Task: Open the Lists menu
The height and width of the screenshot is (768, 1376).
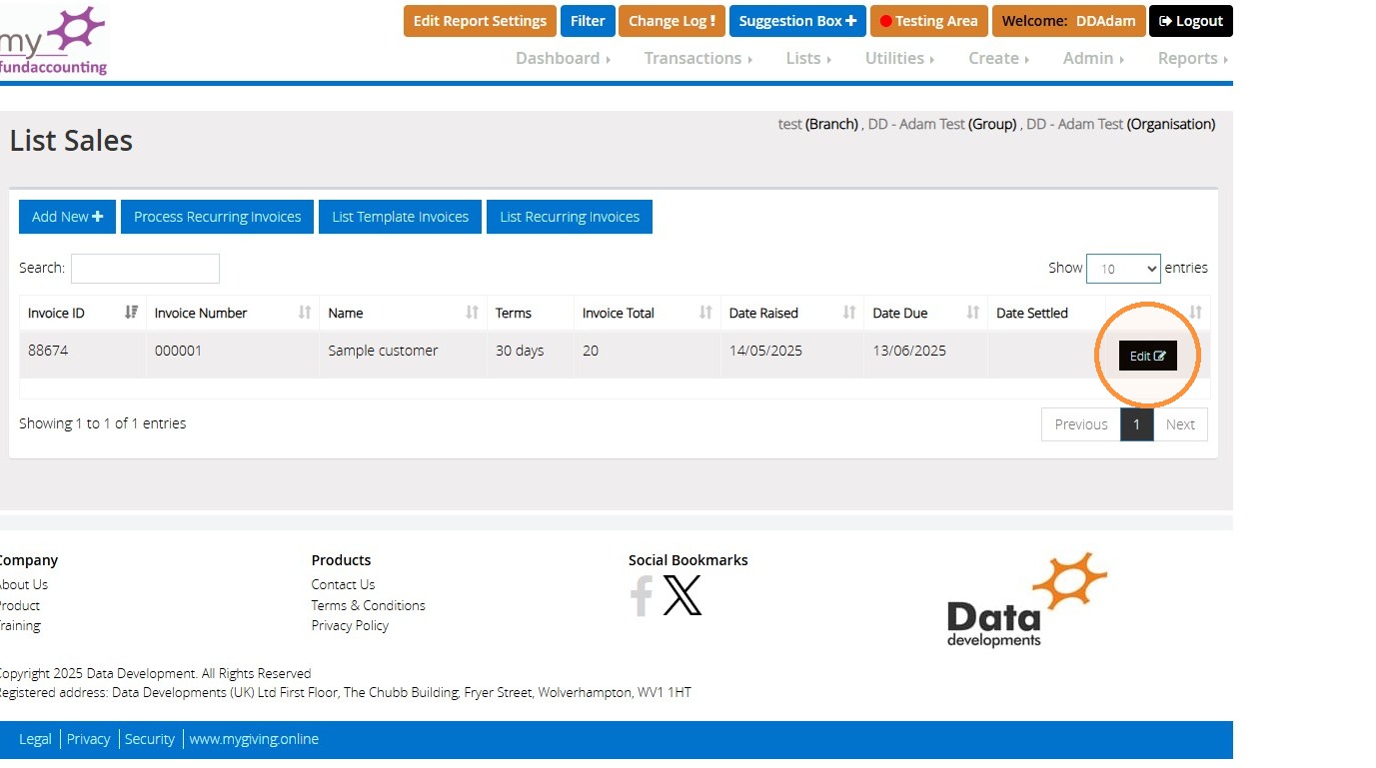Action: [808, 58]
